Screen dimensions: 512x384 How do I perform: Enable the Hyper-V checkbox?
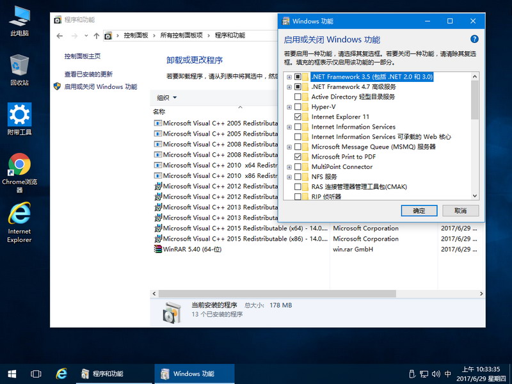point(298,107)
